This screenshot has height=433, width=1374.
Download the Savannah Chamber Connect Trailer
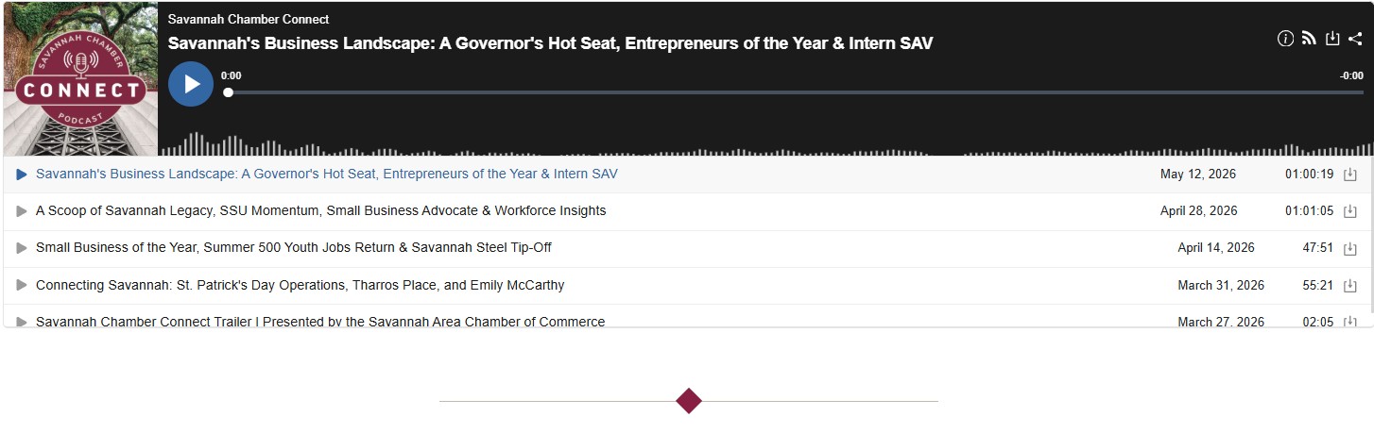point(1350,322)
